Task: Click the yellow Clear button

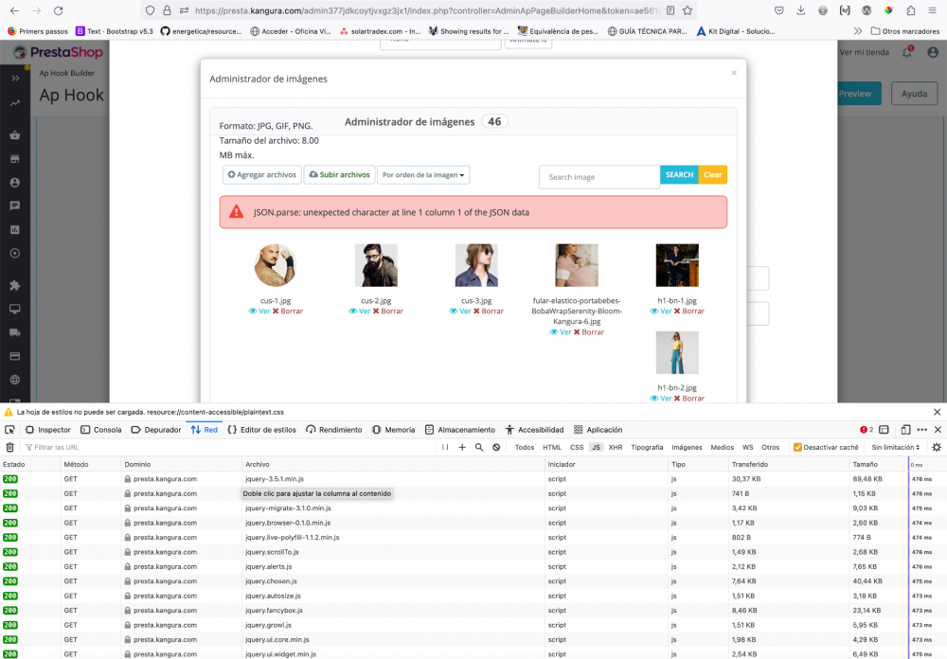Action: [x=713, y=174]
